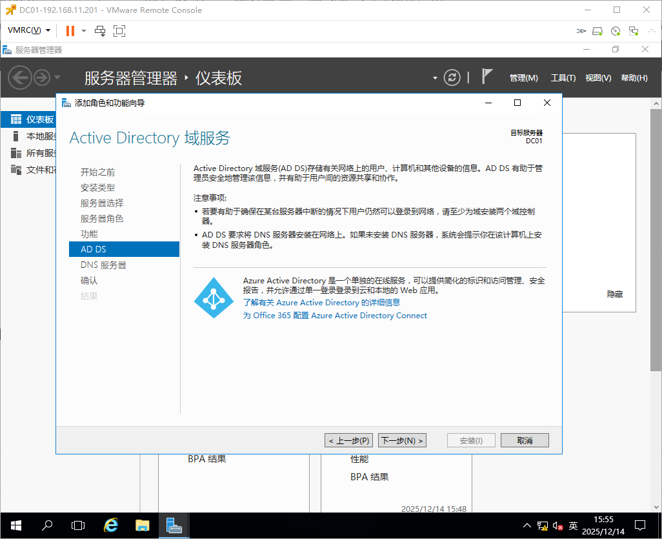Go to 安装类型 wizard step
Image resolution: width=662 pixels, height=539 pixels.
[97, 188]
